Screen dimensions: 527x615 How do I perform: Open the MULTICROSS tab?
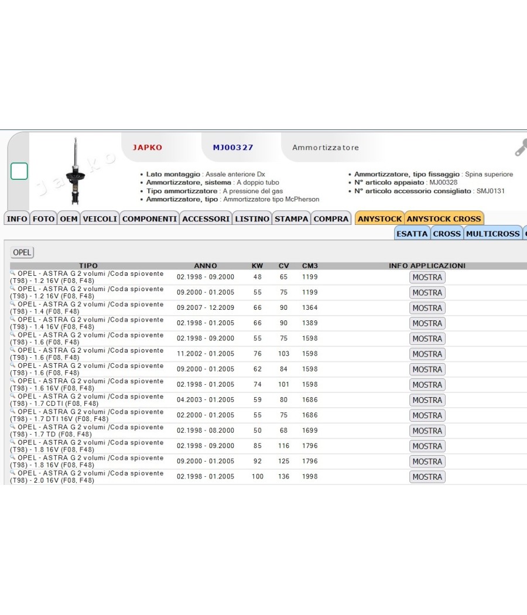[493, 234]
